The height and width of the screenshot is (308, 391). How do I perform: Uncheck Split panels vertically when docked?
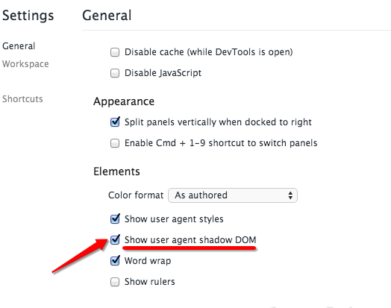(115, 122)
